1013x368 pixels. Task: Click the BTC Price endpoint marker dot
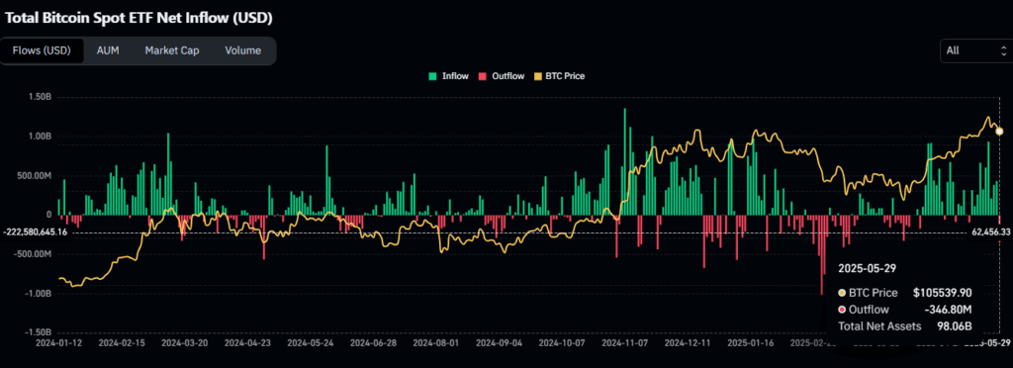tap(999, 131)
